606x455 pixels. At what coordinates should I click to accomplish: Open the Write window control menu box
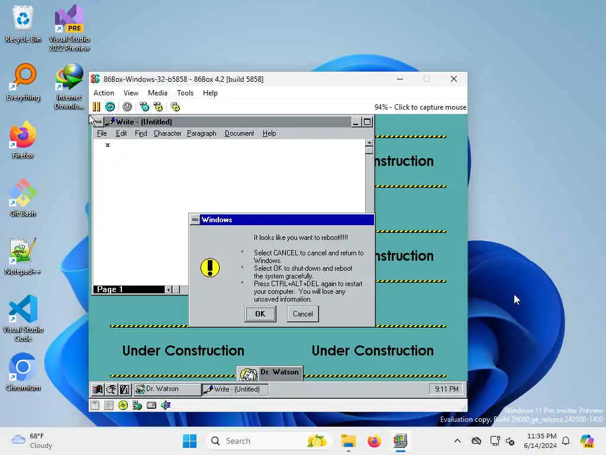pyautogui.click(x=98, y=122)
